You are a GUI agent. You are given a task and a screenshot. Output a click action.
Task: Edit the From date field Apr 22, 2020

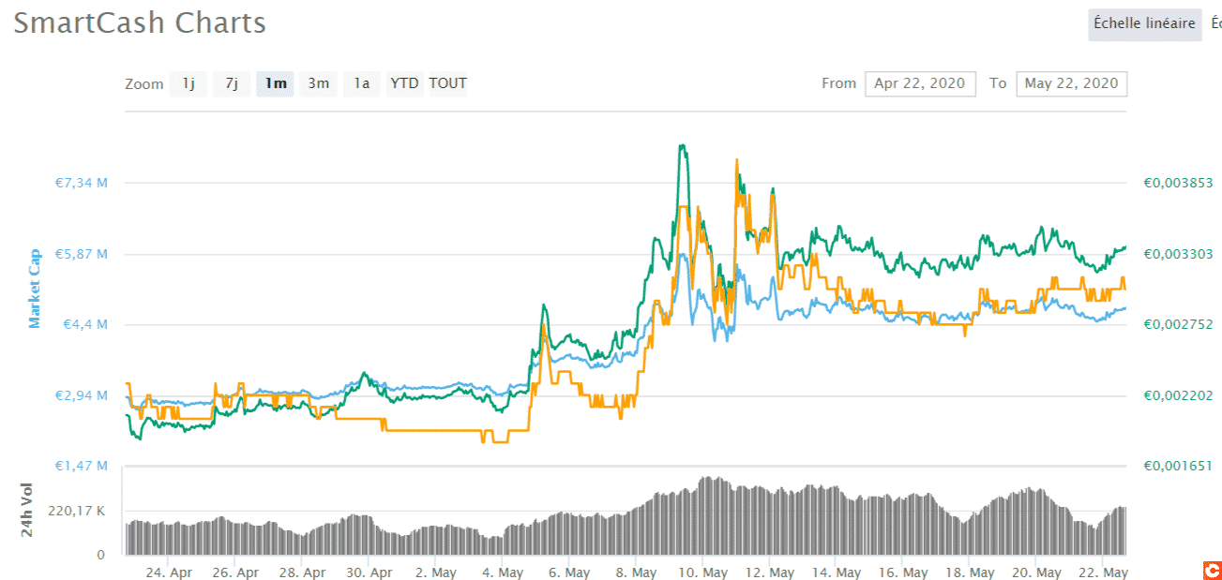[x=920, y=83]
